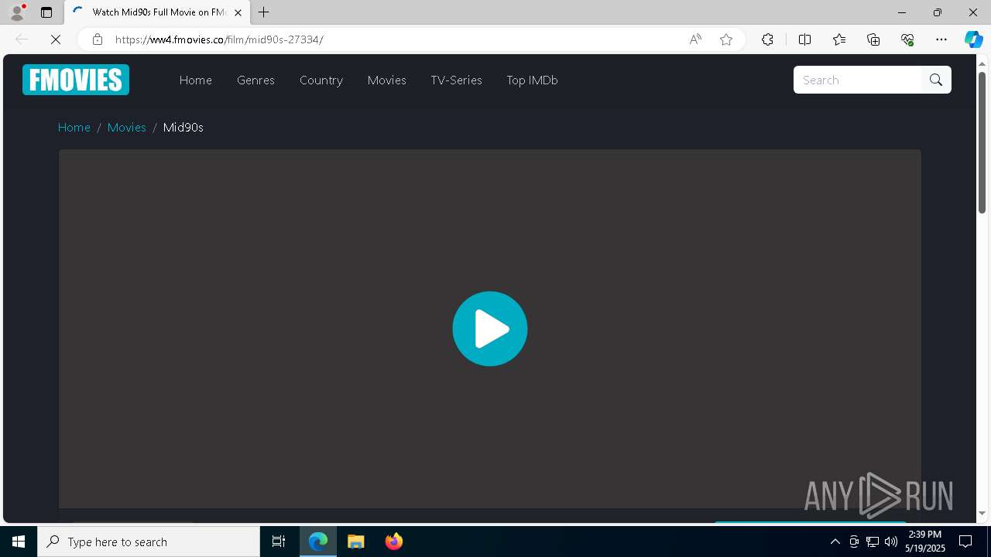
Task: Open the TV-Series section
Action: [457, 80]
